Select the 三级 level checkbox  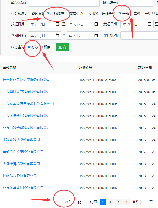(x=142, y=13)
